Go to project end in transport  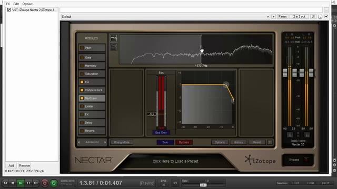tap(36, 183)
